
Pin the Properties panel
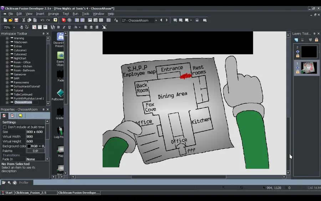(44, 109)
